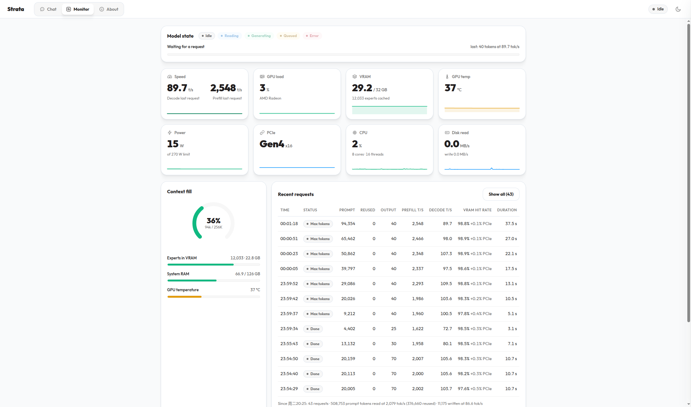This screenshot has height=407, width=691.
Task: Click decode value 109.5
Action: (x=446, y=284)
